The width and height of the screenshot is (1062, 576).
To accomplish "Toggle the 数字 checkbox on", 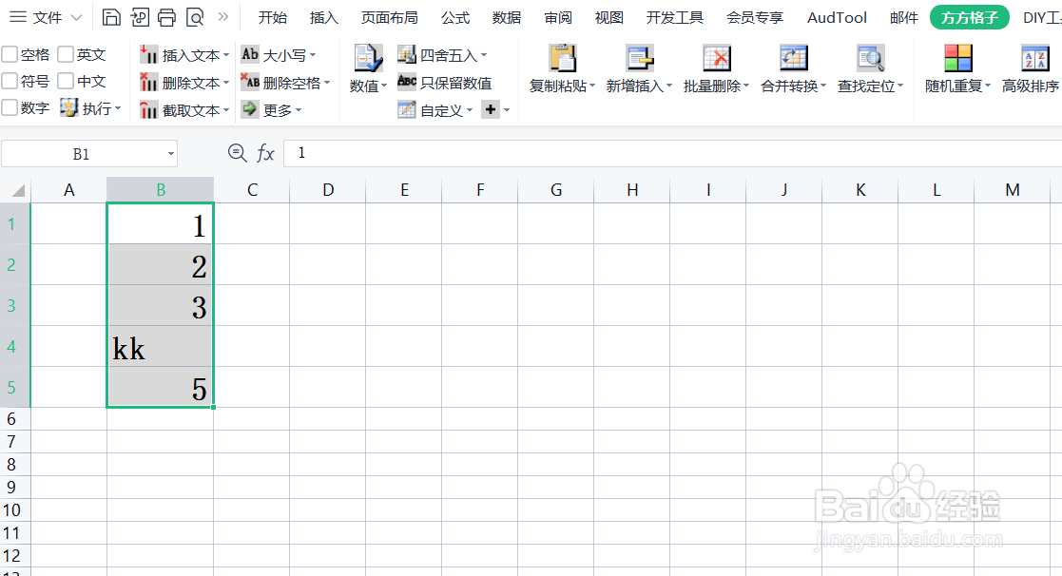I will pyautogui.click(x=11, y=107).
